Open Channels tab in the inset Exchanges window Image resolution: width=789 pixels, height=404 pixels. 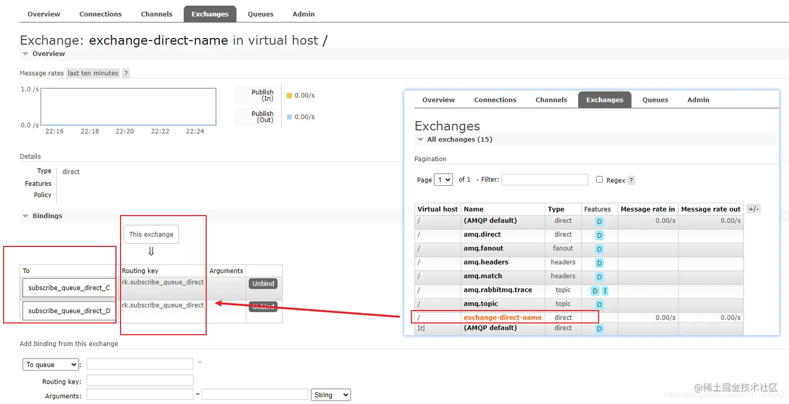point(551,100)
